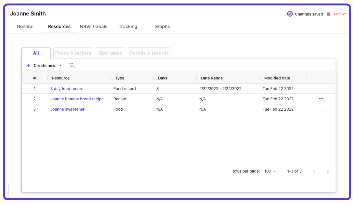Sort by the Date Range column header
The height and width of the screenshot is (204, 353).
[x=212, y=78]
